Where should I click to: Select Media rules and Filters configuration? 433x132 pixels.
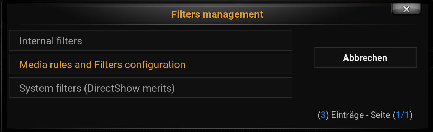pos(150,64)
